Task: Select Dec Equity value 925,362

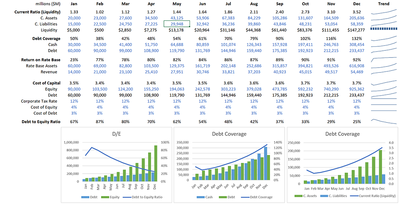Action: 356,89
